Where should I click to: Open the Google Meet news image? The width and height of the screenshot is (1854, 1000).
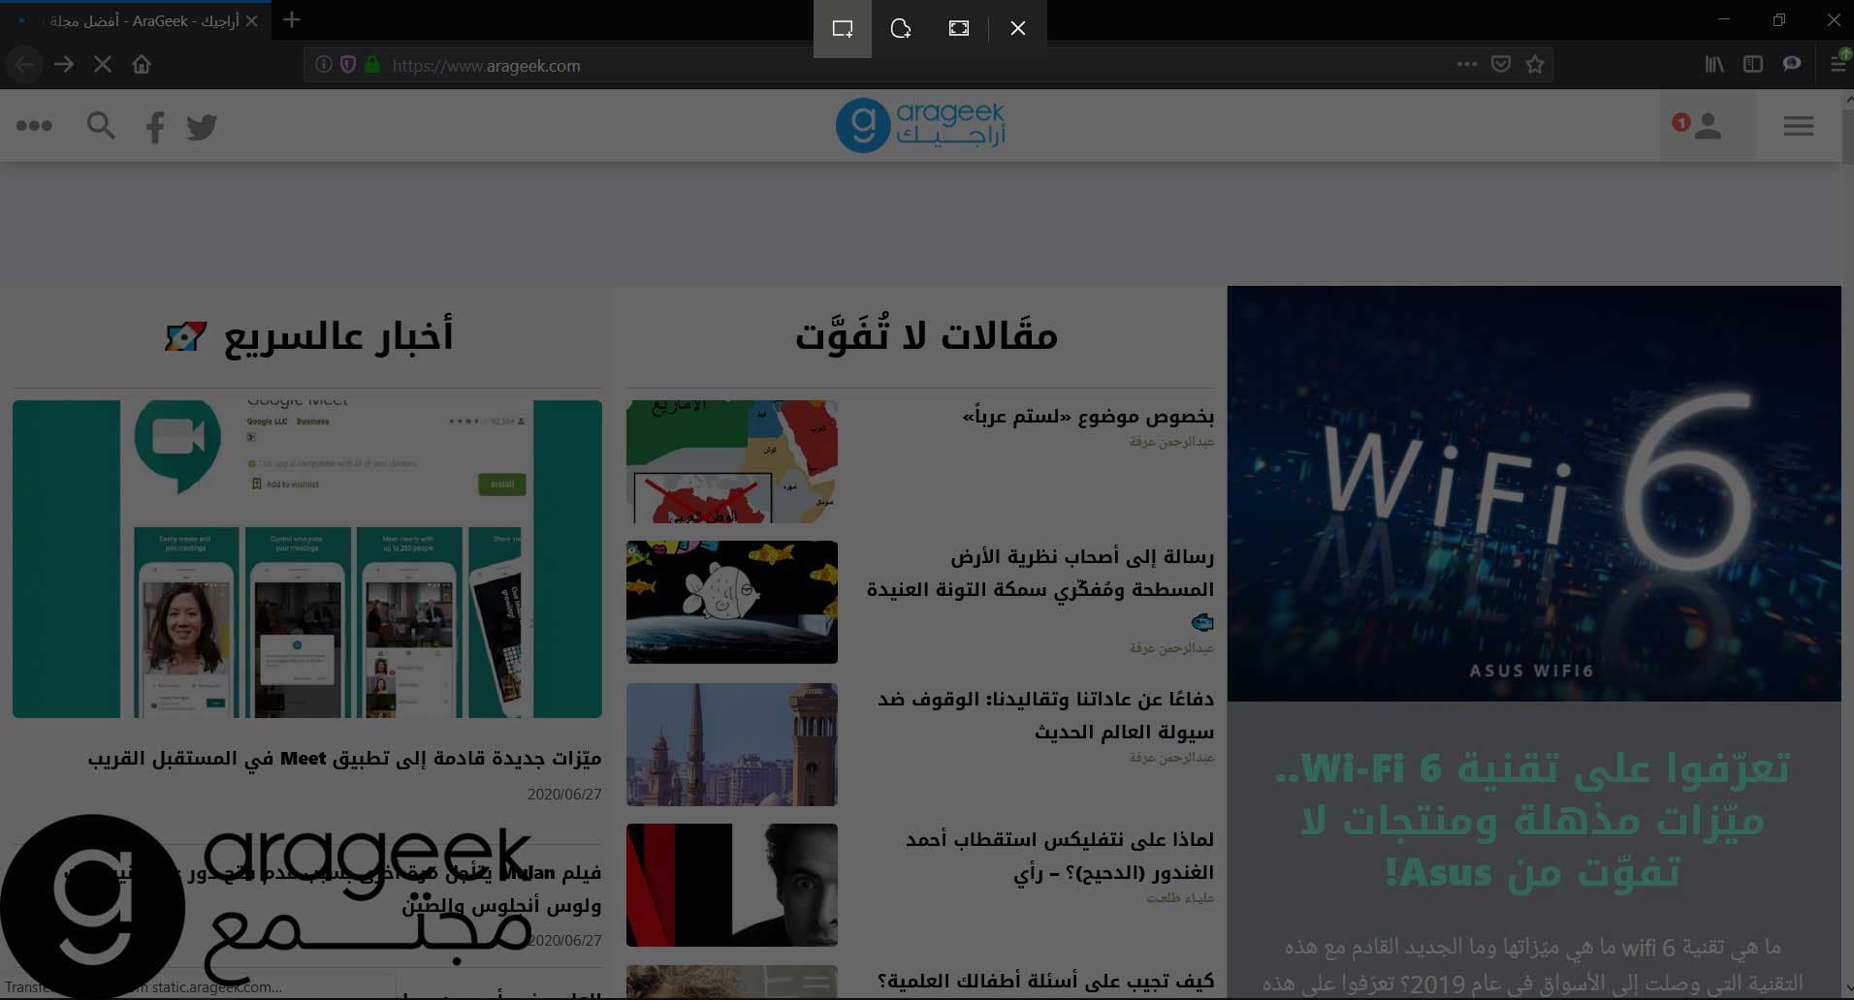pos(307,559)
